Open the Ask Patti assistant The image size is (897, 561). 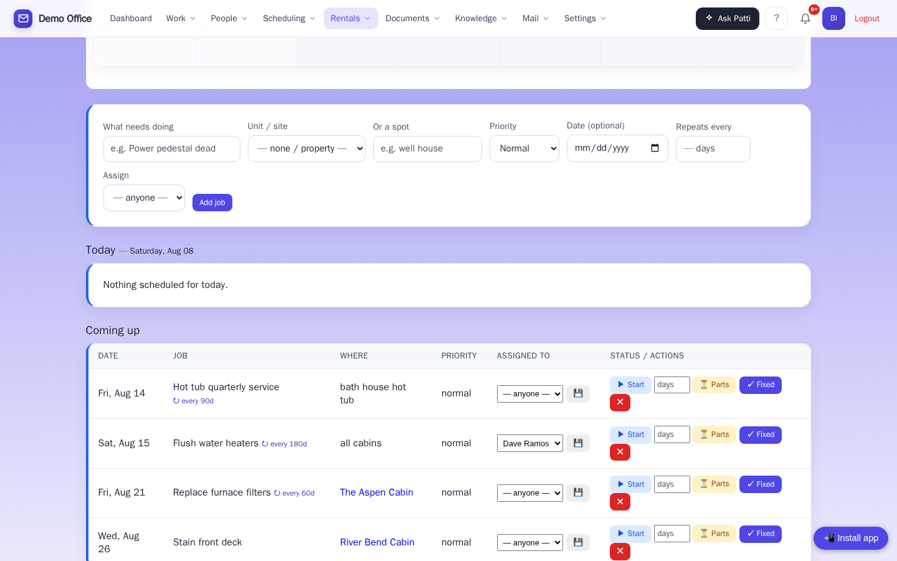[x=728, y=19]
